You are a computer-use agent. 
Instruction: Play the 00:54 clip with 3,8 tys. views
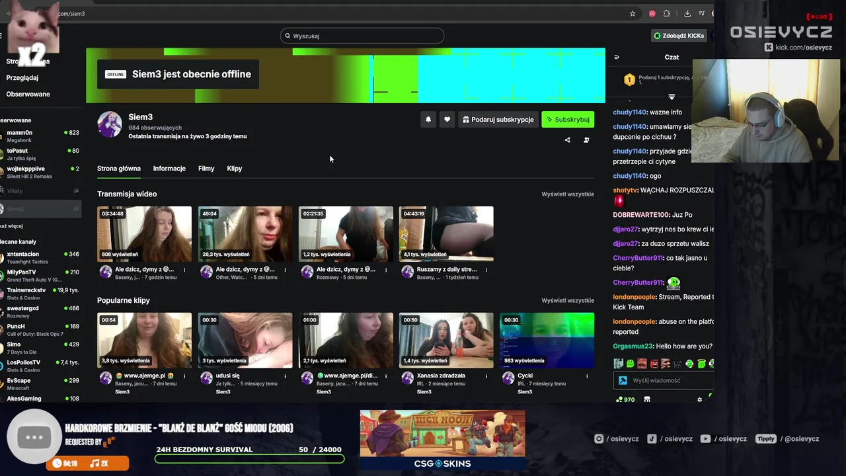[144, 340]
